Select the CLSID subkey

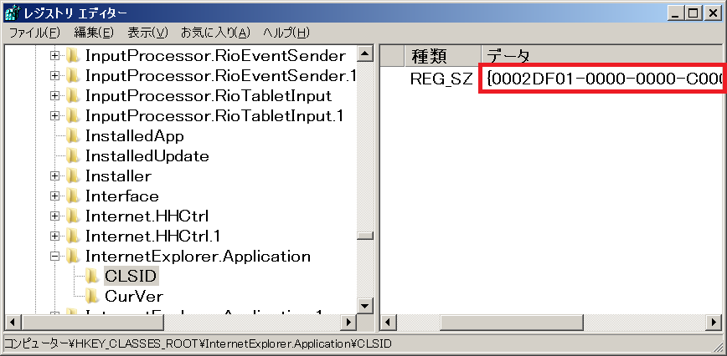click(x=131, y=276)
